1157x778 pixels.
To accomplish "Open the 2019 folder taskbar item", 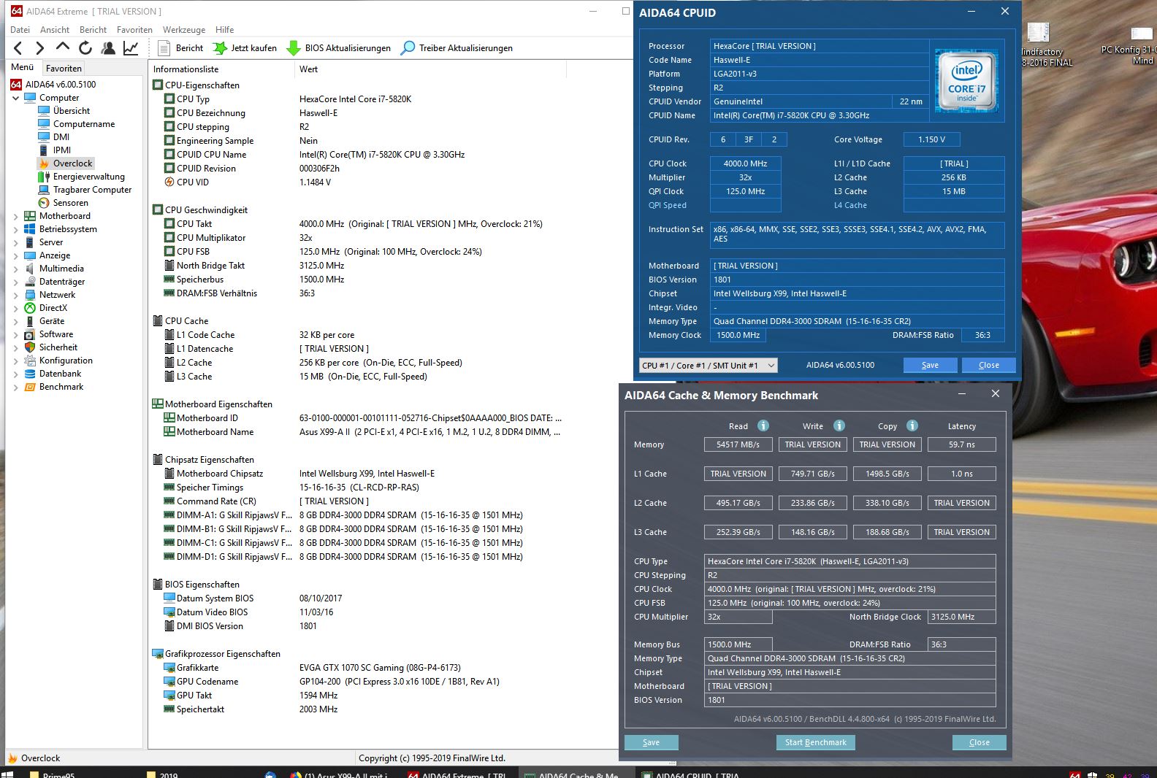I will [162, 774].
